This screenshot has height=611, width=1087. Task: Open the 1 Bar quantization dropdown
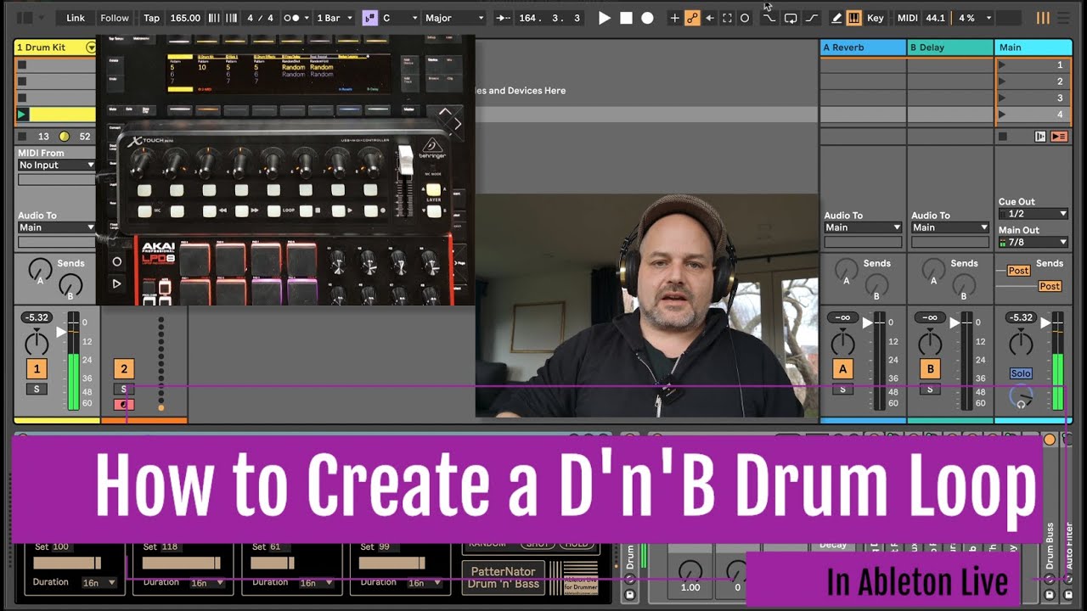coord(334,18)
